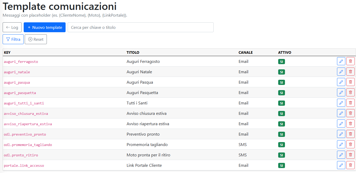The image size is (356, 173).
Task: Click the SI active badge for auguri_ferragosto
Action: click(281, 62)
